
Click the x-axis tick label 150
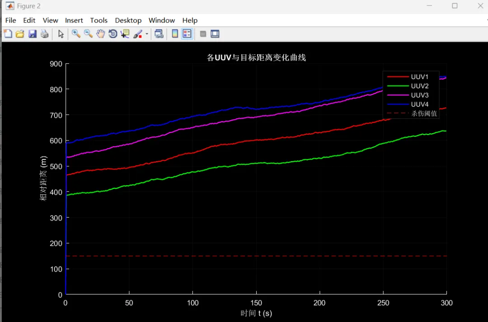256,303
